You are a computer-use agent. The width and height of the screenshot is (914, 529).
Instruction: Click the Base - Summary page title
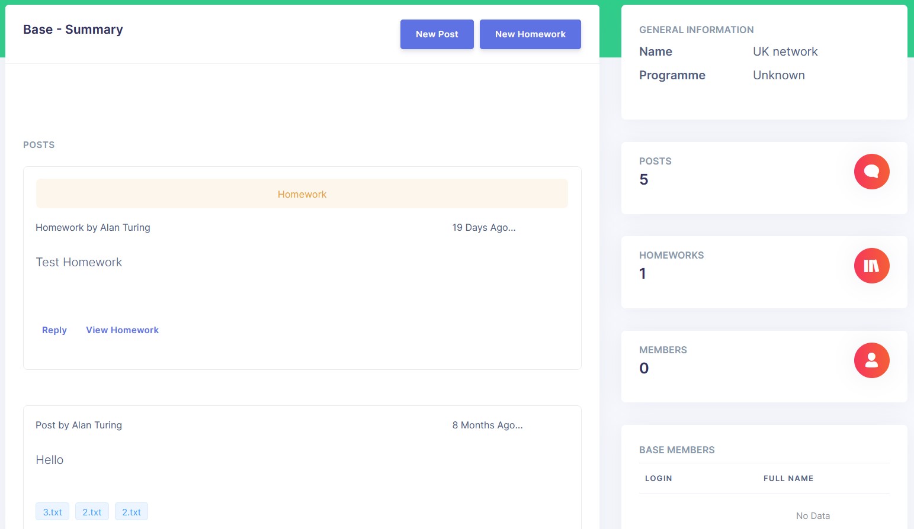[73, 30]
